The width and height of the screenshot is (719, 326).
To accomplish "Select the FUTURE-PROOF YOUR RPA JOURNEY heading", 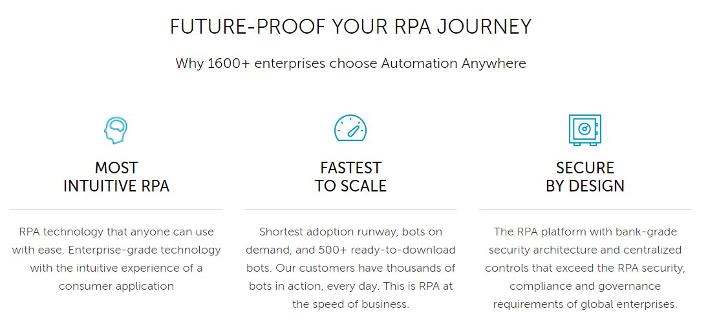I will click(351, 27).
